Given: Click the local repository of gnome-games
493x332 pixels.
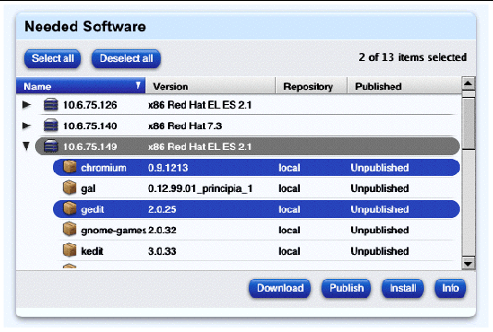Looking at the screenshot, I should [289, 231].
